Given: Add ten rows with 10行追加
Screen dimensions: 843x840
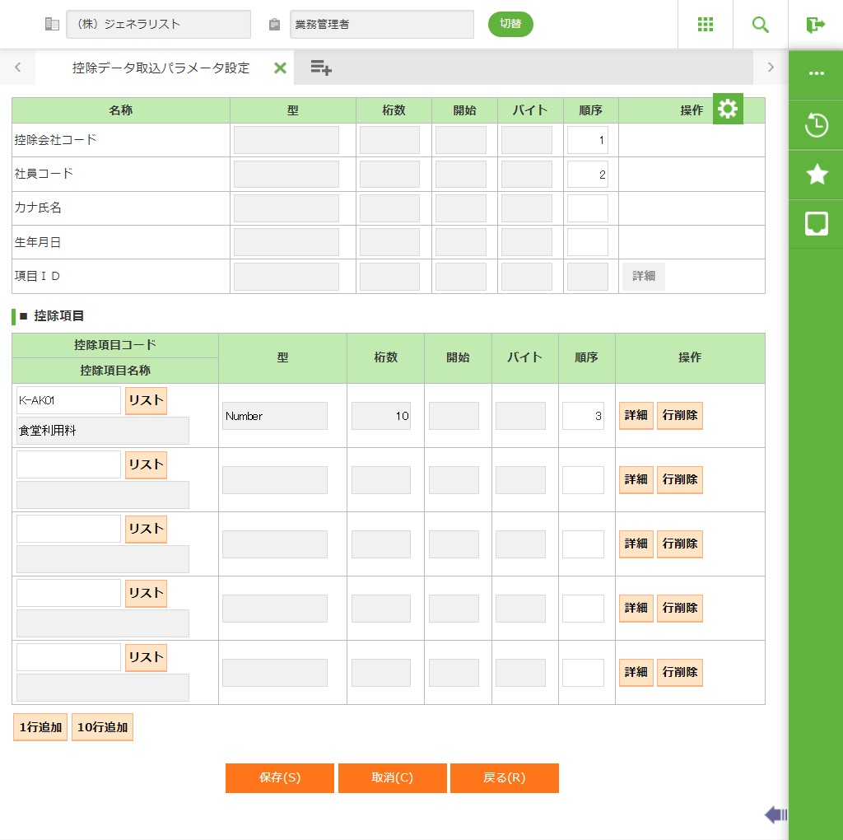Looking at the screenshot, I should [102, 727].
